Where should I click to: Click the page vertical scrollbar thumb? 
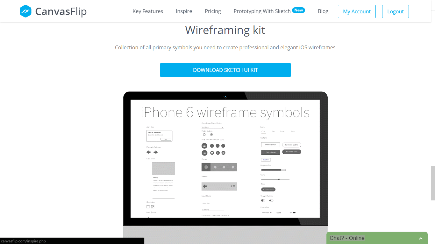click(x=433, y=183)
